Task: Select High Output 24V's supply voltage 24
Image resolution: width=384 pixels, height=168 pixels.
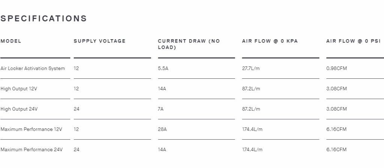Action: (76, 109)
